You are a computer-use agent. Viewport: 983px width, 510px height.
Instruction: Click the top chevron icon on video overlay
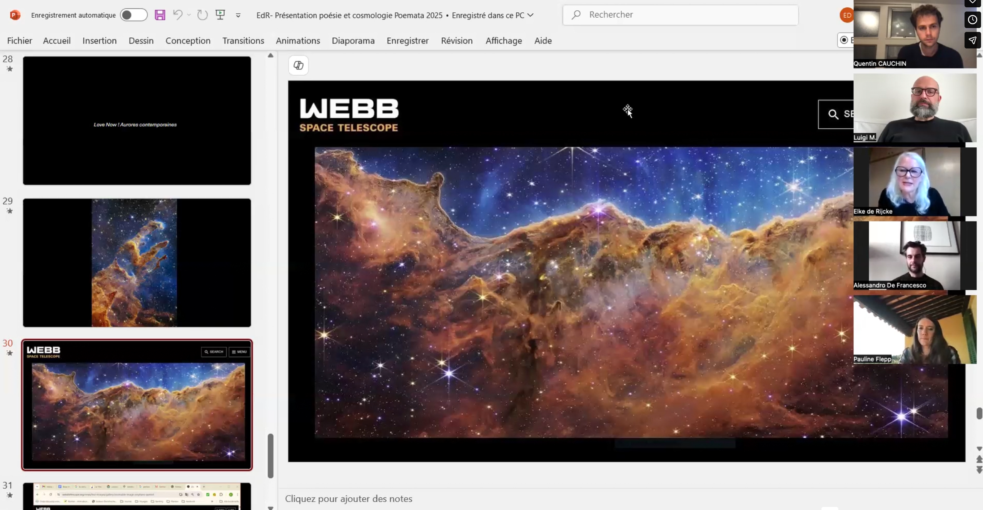(972, 2)
